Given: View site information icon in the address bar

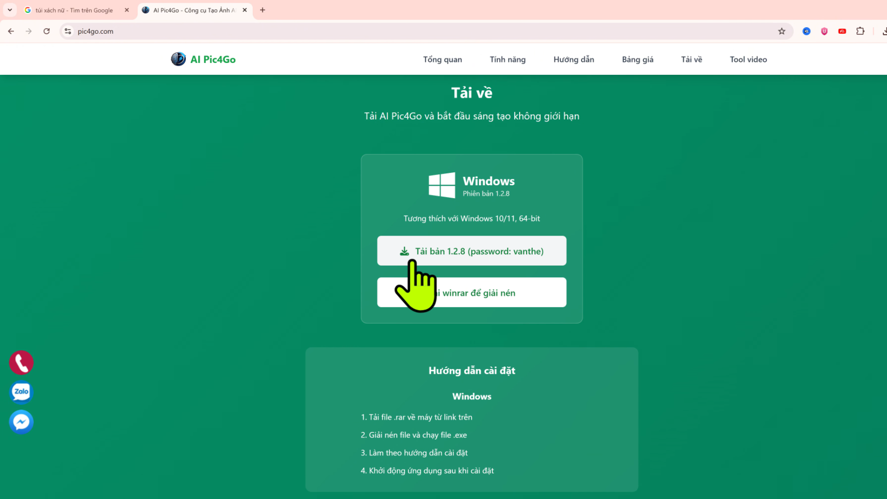Looking at the screenshot, I should pyautogui.click(x=68, y=31).
